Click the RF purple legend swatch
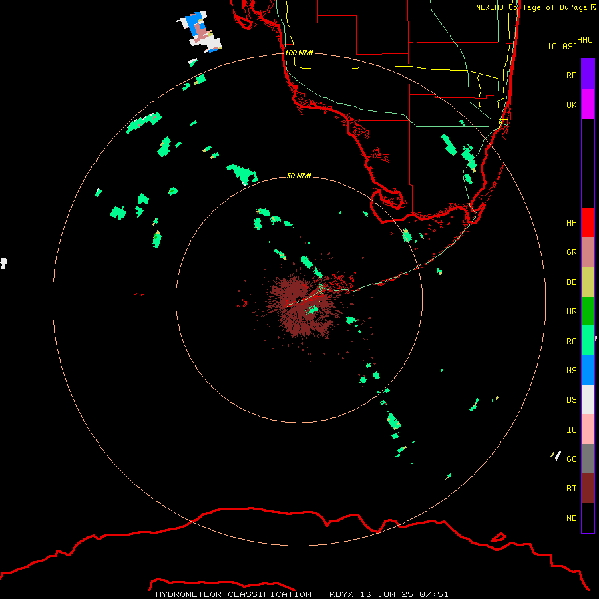This screenshot has width=599, height=599. 588,74
